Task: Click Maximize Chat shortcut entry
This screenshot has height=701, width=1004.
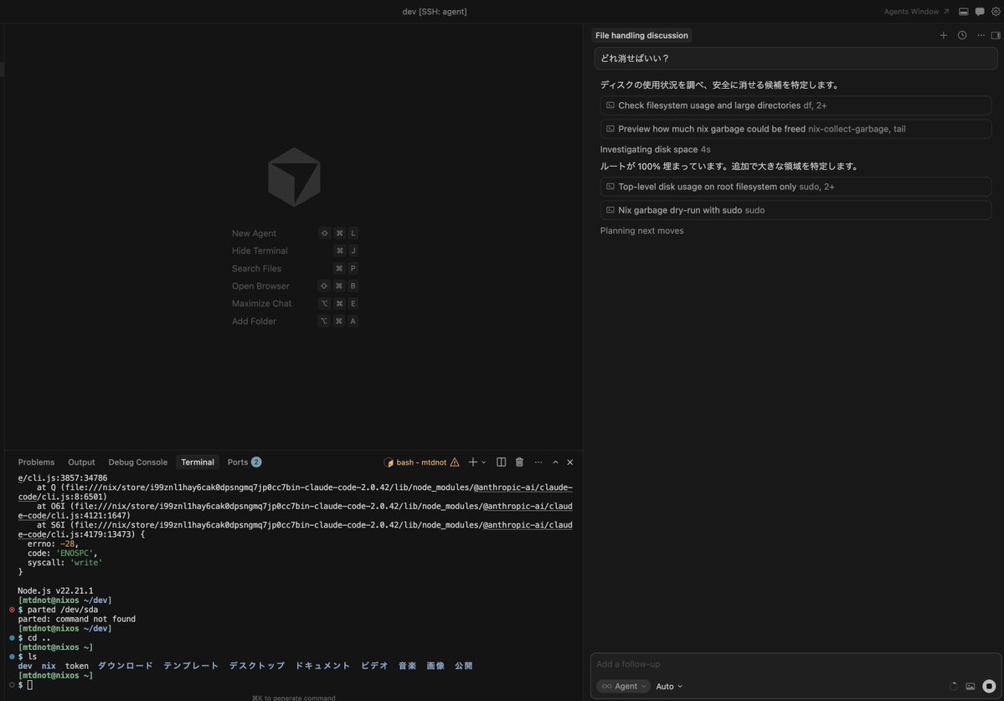Action: pos(294,303)
